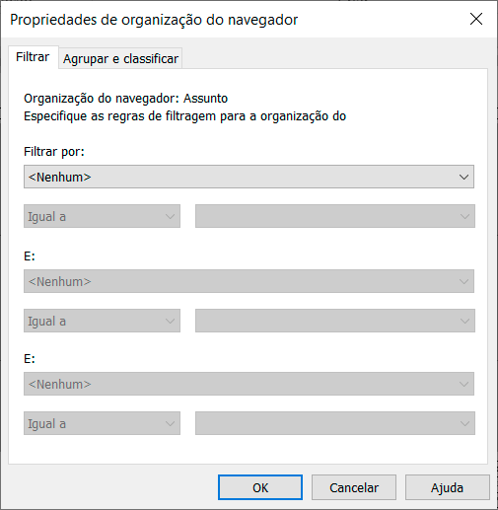Open the empty value dropdown in first E: group

[x=335, y=321]
